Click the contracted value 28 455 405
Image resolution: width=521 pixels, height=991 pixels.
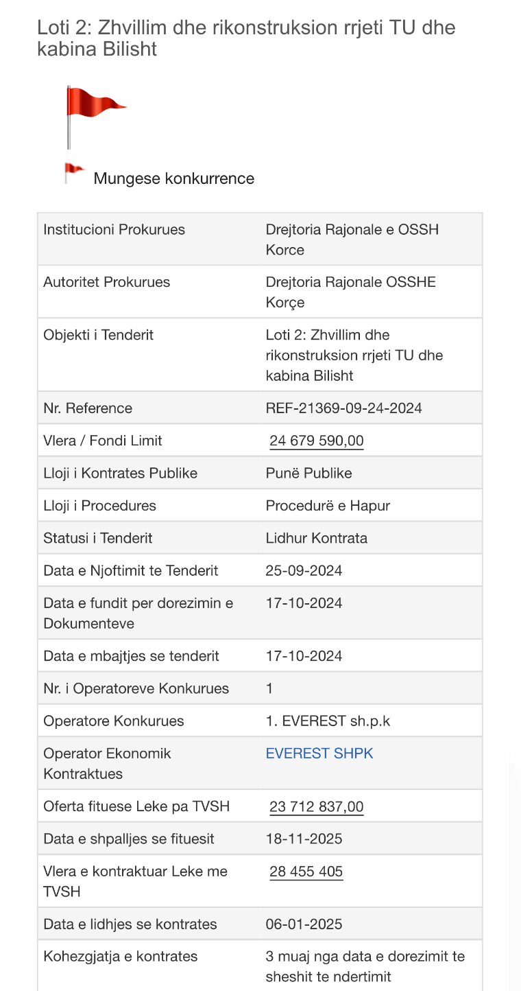point(306,872)
